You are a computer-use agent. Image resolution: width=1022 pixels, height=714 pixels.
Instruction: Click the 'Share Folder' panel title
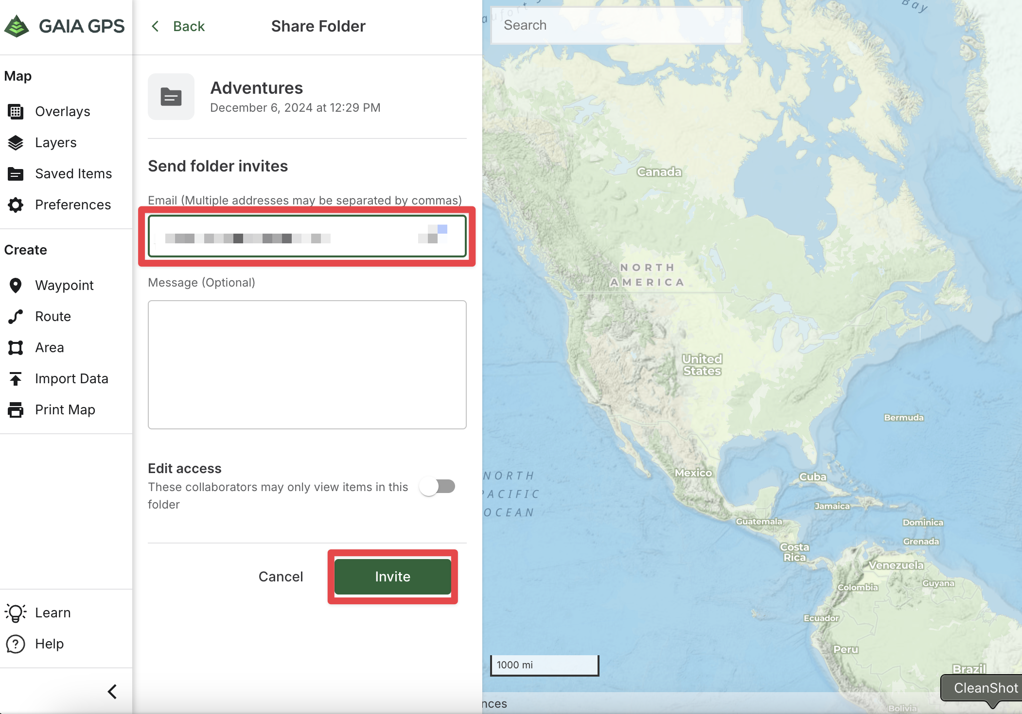tap(318, 26)
